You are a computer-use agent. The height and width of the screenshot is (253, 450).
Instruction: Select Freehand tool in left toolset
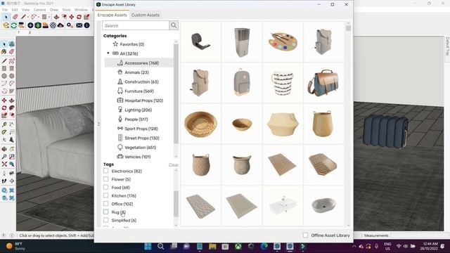12,61
